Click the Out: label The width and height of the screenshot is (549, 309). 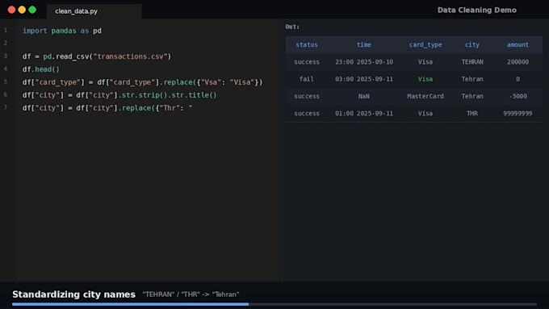click(x=292, y=27)
